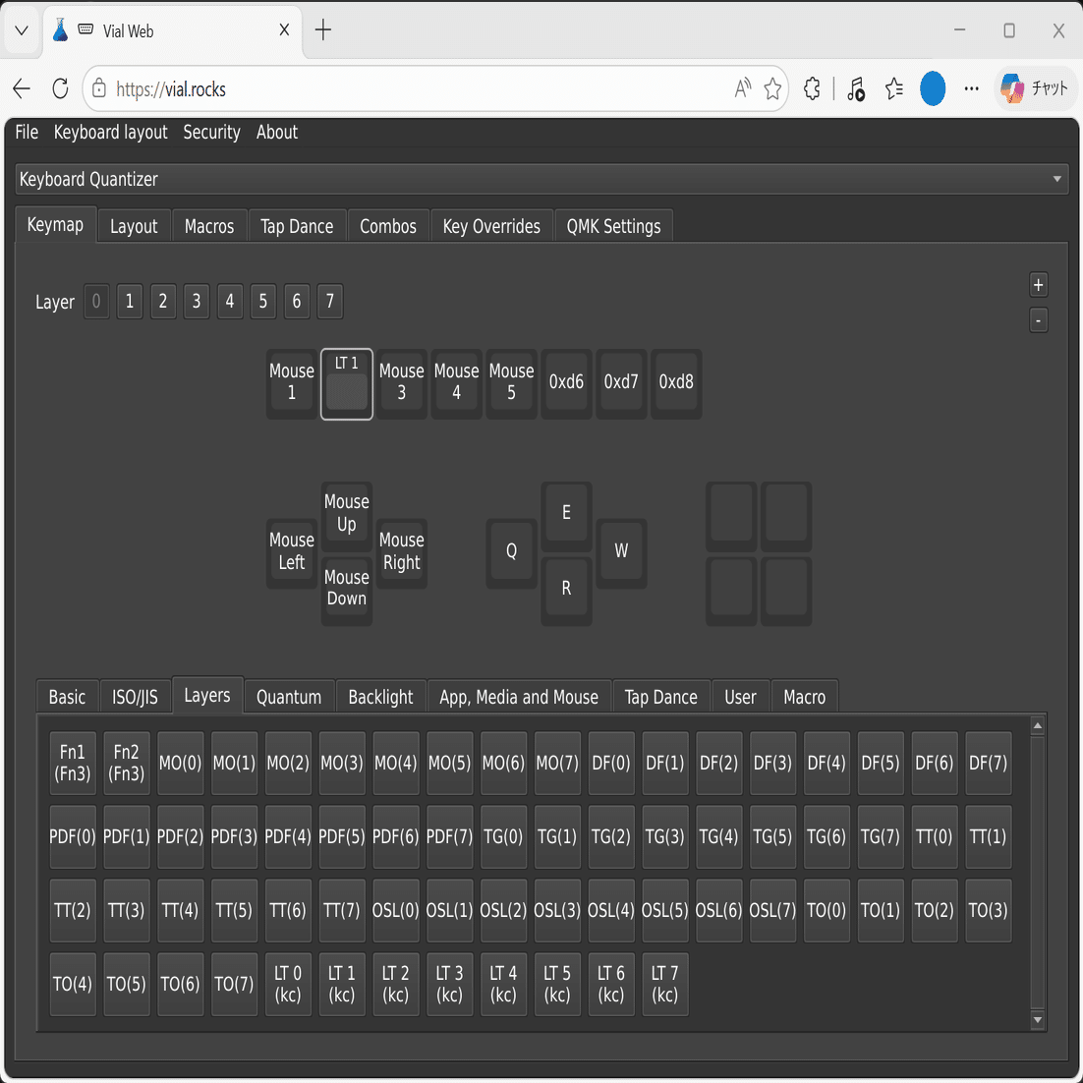
Task: Select the 0xd6 key in keymap
Action: tap(566, 383)
